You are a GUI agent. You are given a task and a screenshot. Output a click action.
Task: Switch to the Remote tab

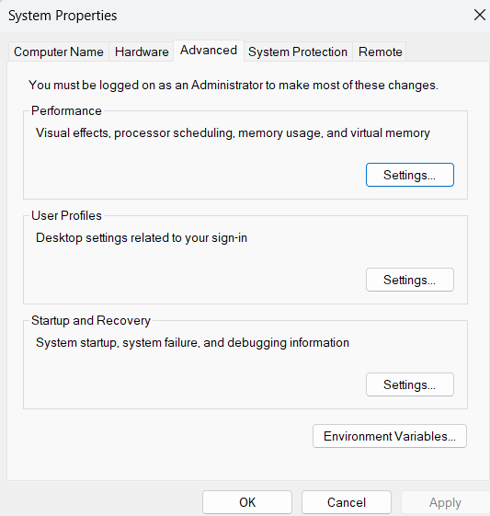tap(380, 52)
